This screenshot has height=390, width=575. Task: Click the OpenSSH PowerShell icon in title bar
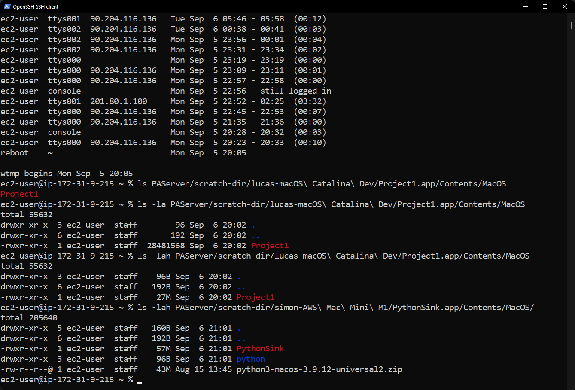[x=7, y=6]
